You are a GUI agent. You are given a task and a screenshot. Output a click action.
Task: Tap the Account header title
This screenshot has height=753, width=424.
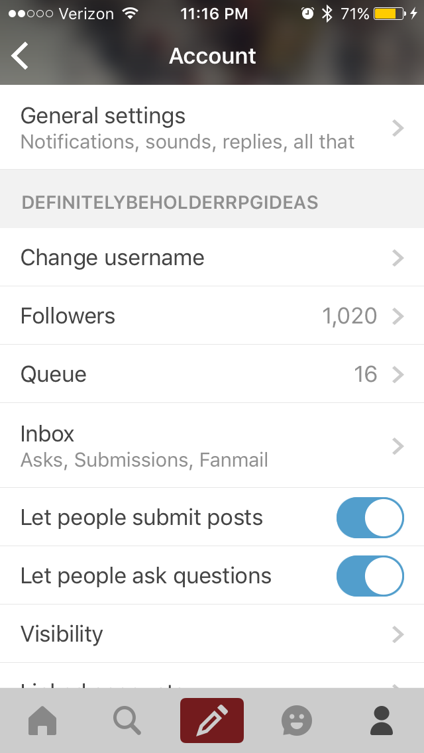pyautogui.click(x=212, y=56)
